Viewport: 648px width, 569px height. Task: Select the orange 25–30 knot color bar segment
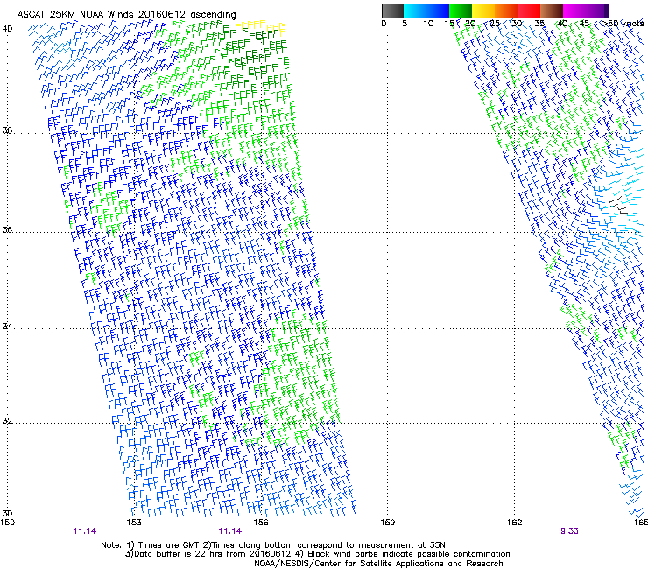pyautogui.click(x=506, y=11)
